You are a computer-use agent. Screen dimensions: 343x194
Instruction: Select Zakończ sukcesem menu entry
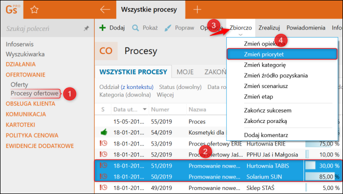282,110
